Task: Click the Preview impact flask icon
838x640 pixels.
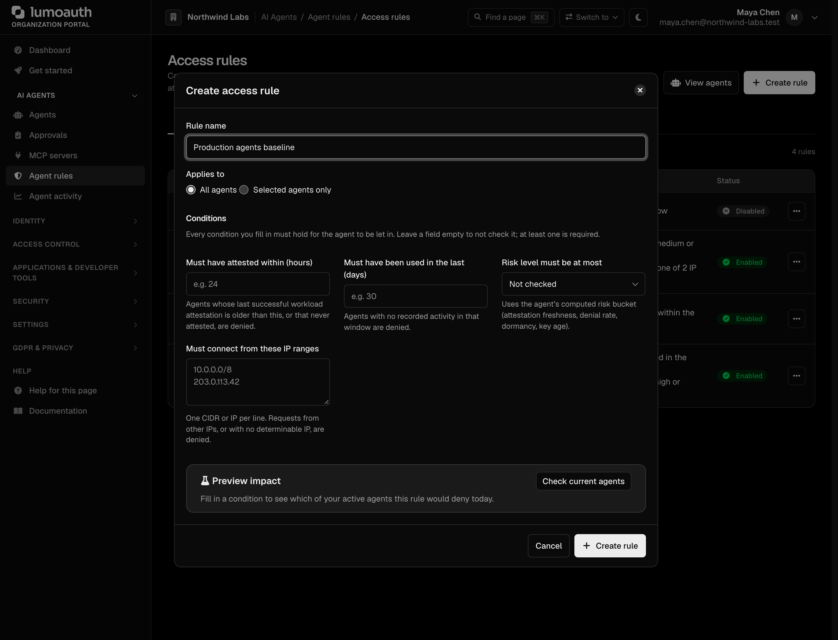Action: click(205, 481)
